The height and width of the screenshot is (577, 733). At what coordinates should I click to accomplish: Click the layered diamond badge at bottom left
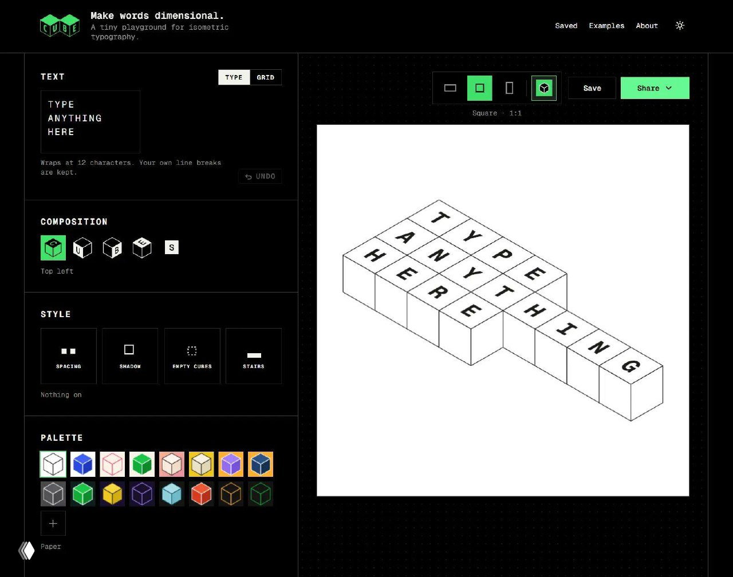[26, 551]
